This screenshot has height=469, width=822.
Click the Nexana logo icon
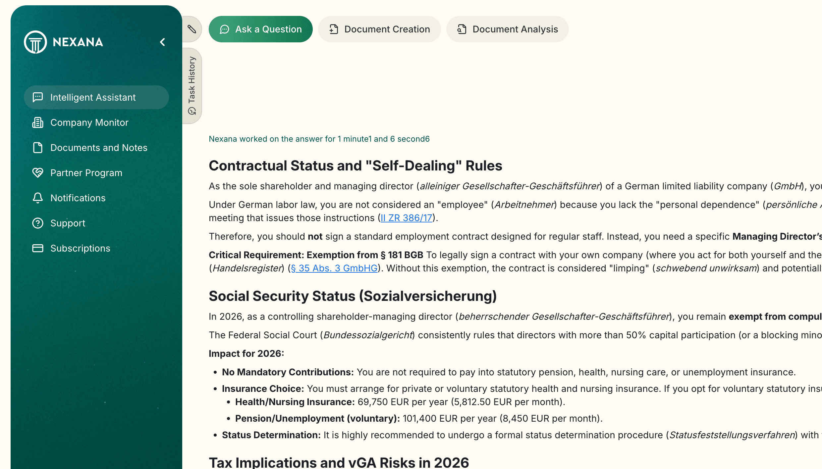pyautogui.click(x=35, y=42)
